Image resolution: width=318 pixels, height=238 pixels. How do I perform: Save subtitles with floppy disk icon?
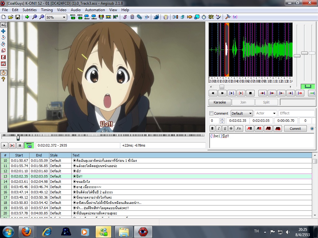pyautogui.click(x=18, y=17)
